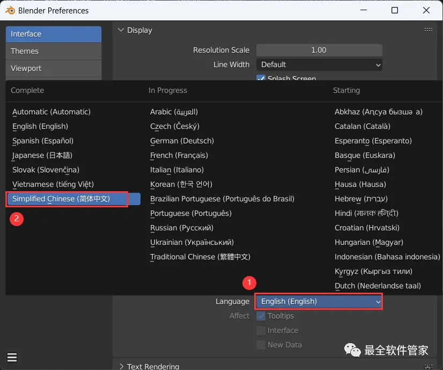The image size is (443, 370).
Task: Select Dutch (Nederlandse taal) language
Action: click(378, 286)
